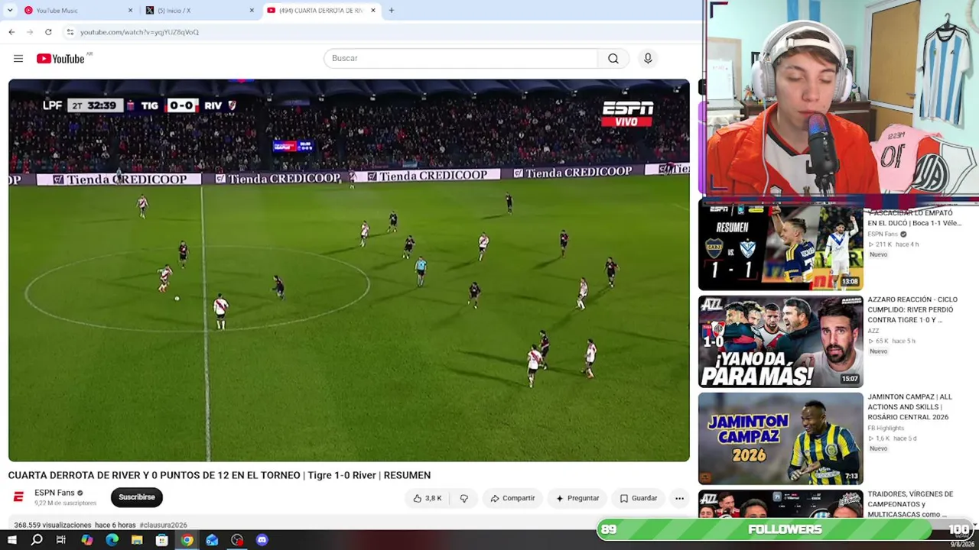979x550 pixels.
Task: Click the #clausura2026 hashtag link
Action: click(x=163, y=525)
